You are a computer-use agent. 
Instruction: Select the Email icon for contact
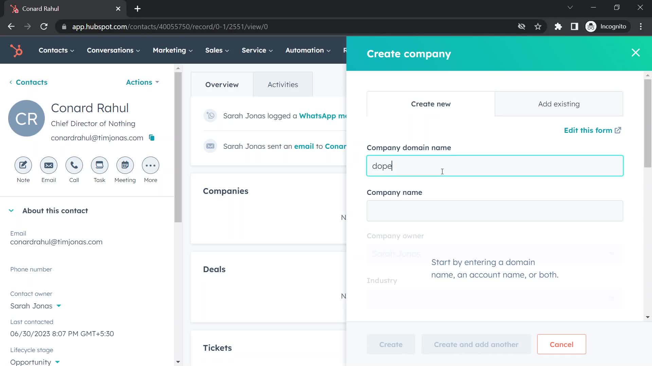coord(49,166)
